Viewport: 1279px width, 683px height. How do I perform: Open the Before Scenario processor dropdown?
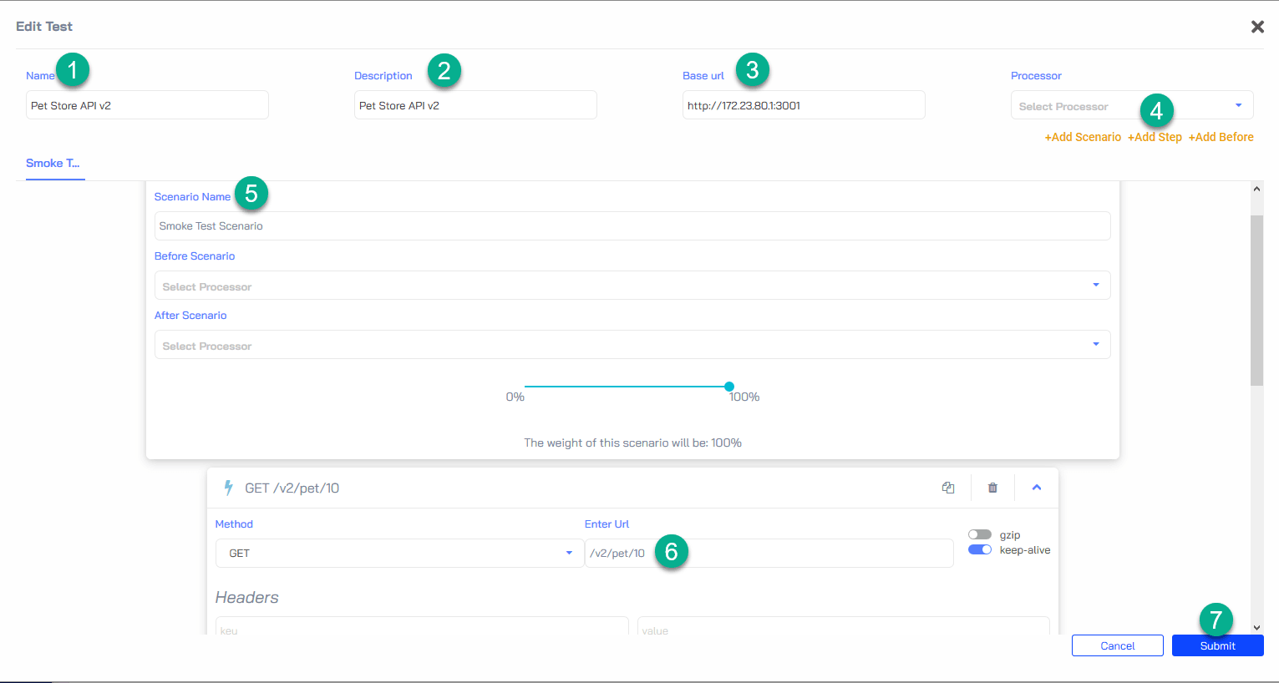pos(1095,285)
